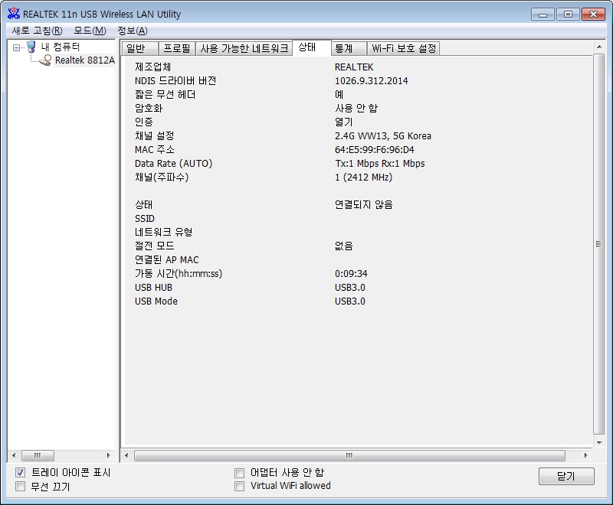Click the status panel horizontal scrollbar thumb
613x505 pixels.
[x=349, y=455]
